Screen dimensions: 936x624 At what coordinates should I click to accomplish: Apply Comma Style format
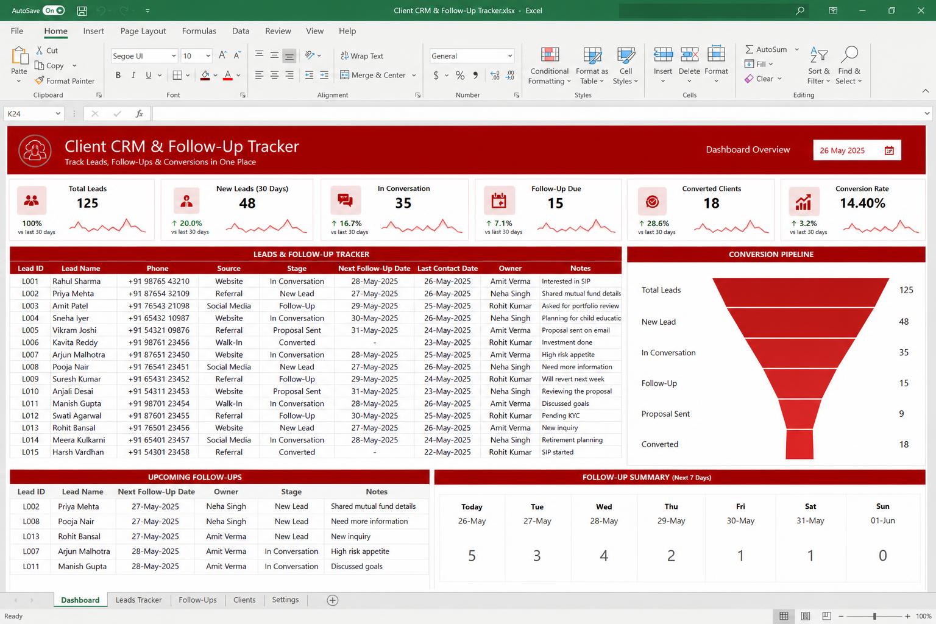(476, 76)
